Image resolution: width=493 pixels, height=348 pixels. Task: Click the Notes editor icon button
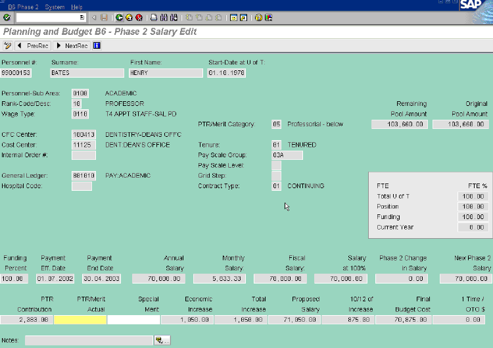(162, 340)
